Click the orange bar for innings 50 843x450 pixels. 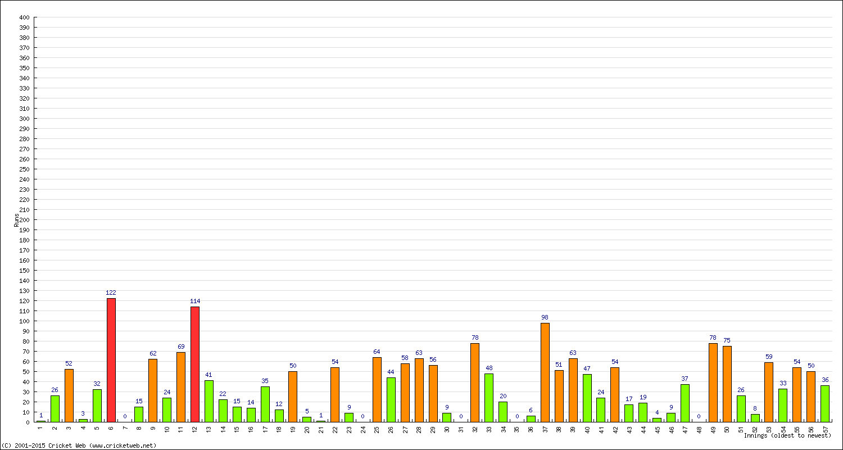(x=727, y=384)
